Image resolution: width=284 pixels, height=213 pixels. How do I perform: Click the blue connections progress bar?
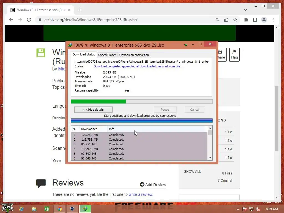142,120
